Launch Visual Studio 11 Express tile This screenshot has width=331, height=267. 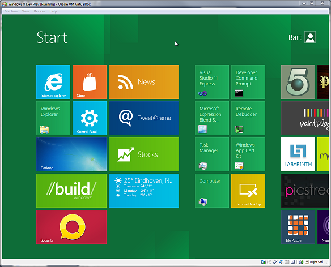tap(212, 82)
